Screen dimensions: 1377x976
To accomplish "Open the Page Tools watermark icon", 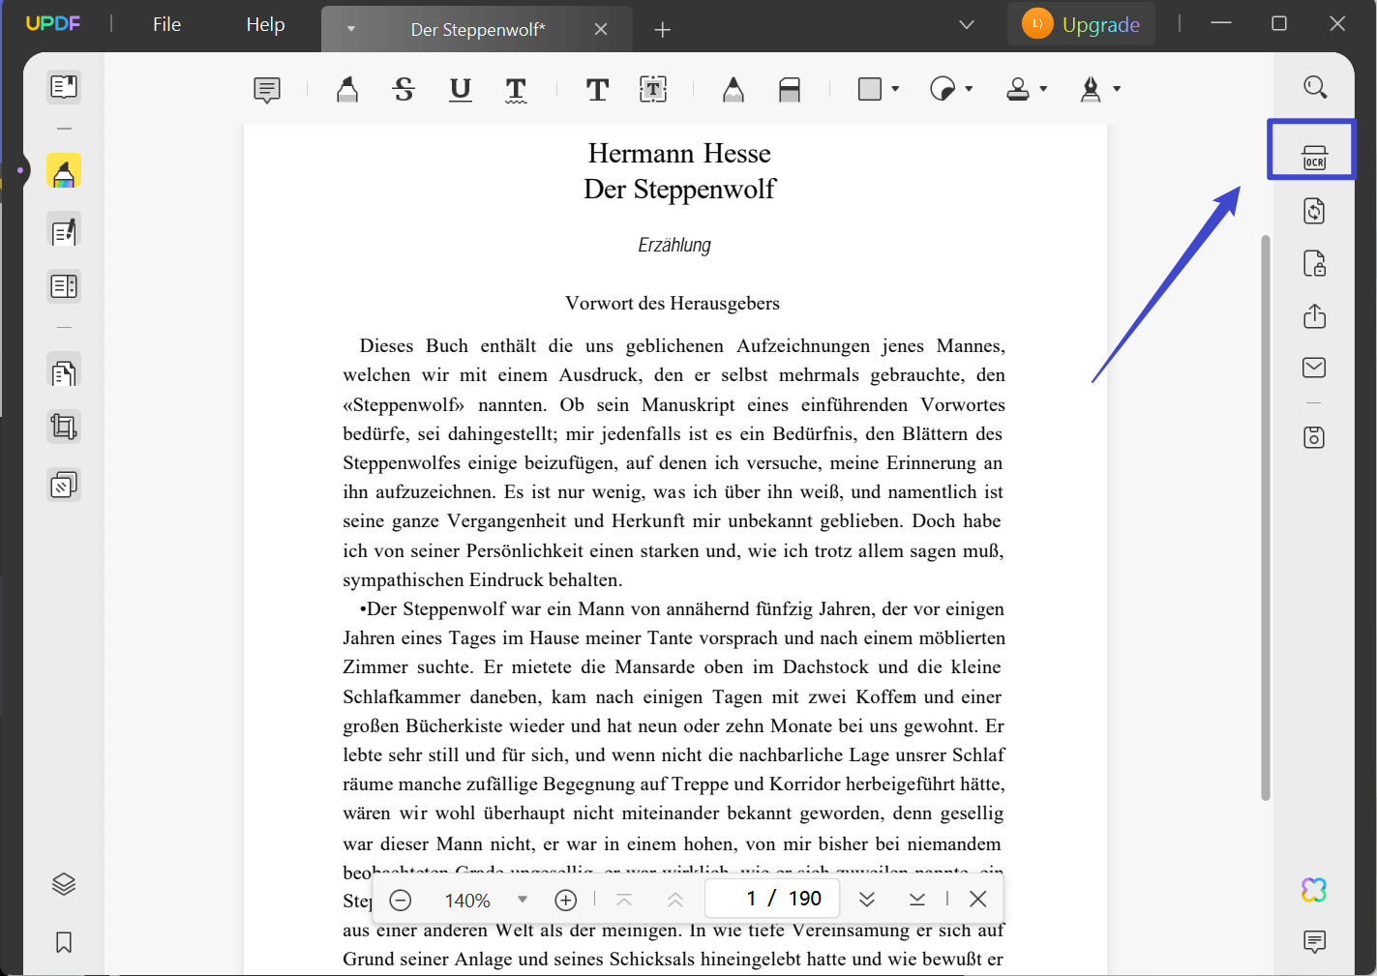I will (x=64, y=485).
